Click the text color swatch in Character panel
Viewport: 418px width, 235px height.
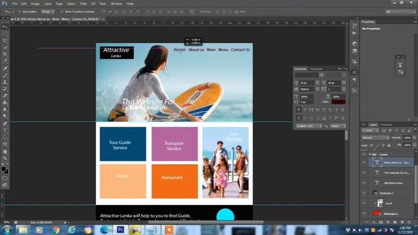tap(338, 102)
